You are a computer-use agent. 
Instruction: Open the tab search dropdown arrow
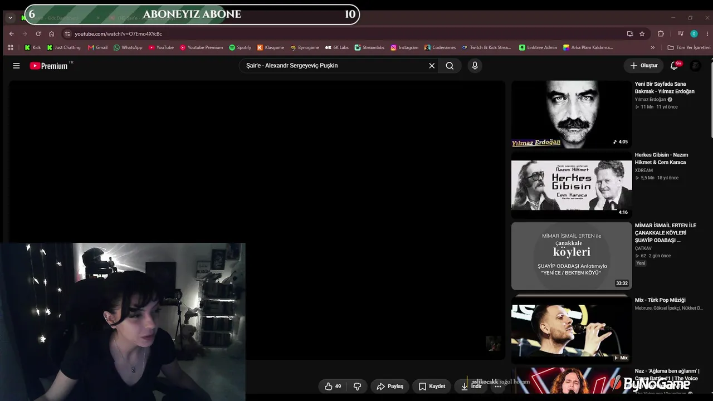(10, 17)
